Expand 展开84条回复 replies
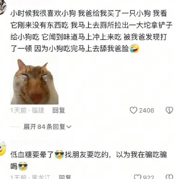The height and width of the screenshot is (179, 174). tap(47, 127)
